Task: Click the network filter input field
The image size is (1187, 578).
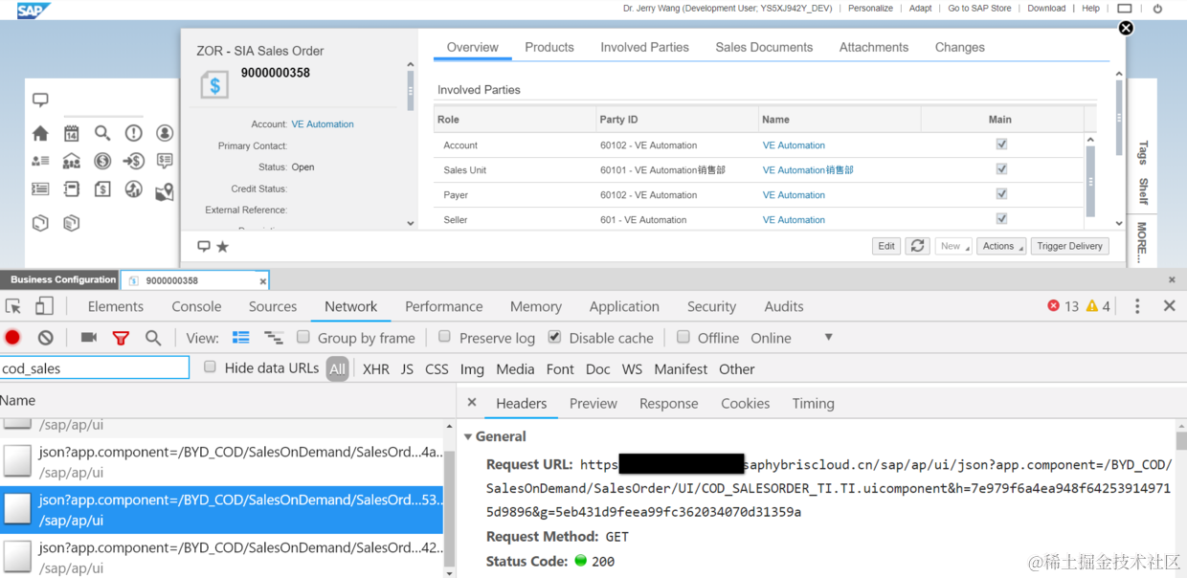Action: click(95, 367)
